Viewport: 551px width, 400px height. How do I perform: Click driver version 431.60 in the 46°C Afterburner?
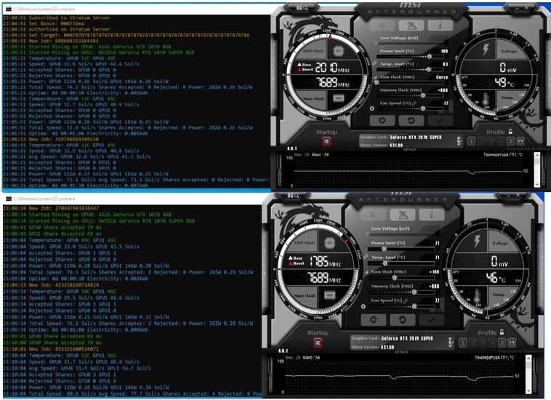point(387,347)
